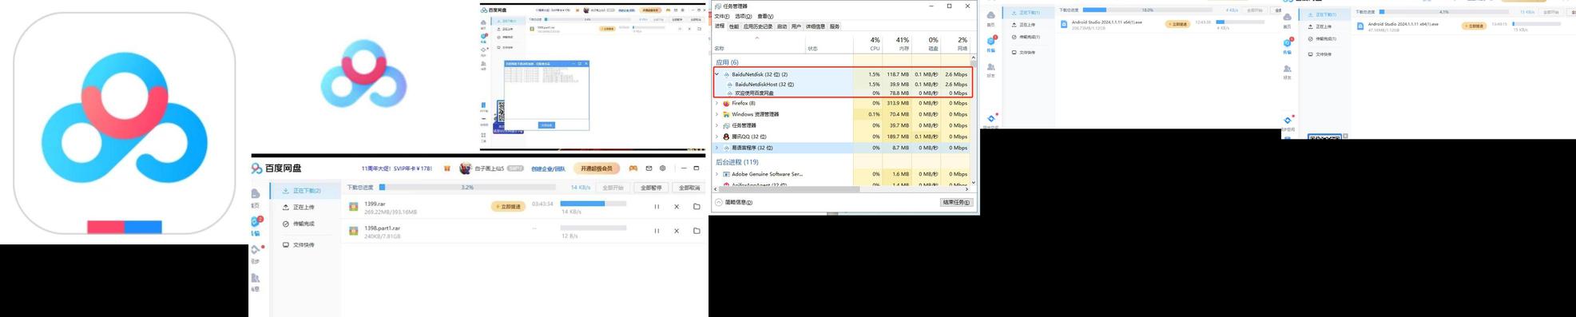Click 立即提速 for 1399.rar

(x=508, y=207)
